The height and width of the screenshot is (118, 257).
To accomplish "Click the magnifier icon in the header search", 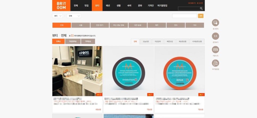I will [201, 8].
